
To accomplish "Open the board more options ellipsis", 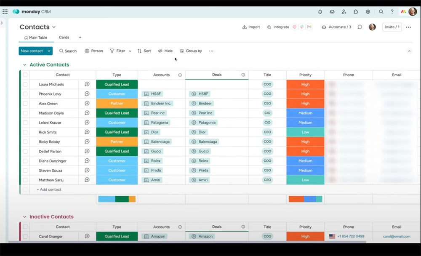I will (x=408, y=27).
